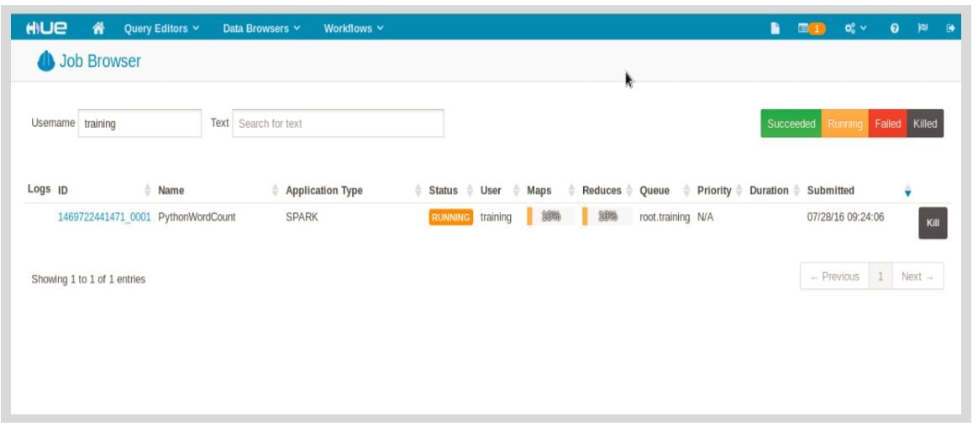Expand the Query Editors dropdown
The image size is (978, 437).
tap(161, 29)
